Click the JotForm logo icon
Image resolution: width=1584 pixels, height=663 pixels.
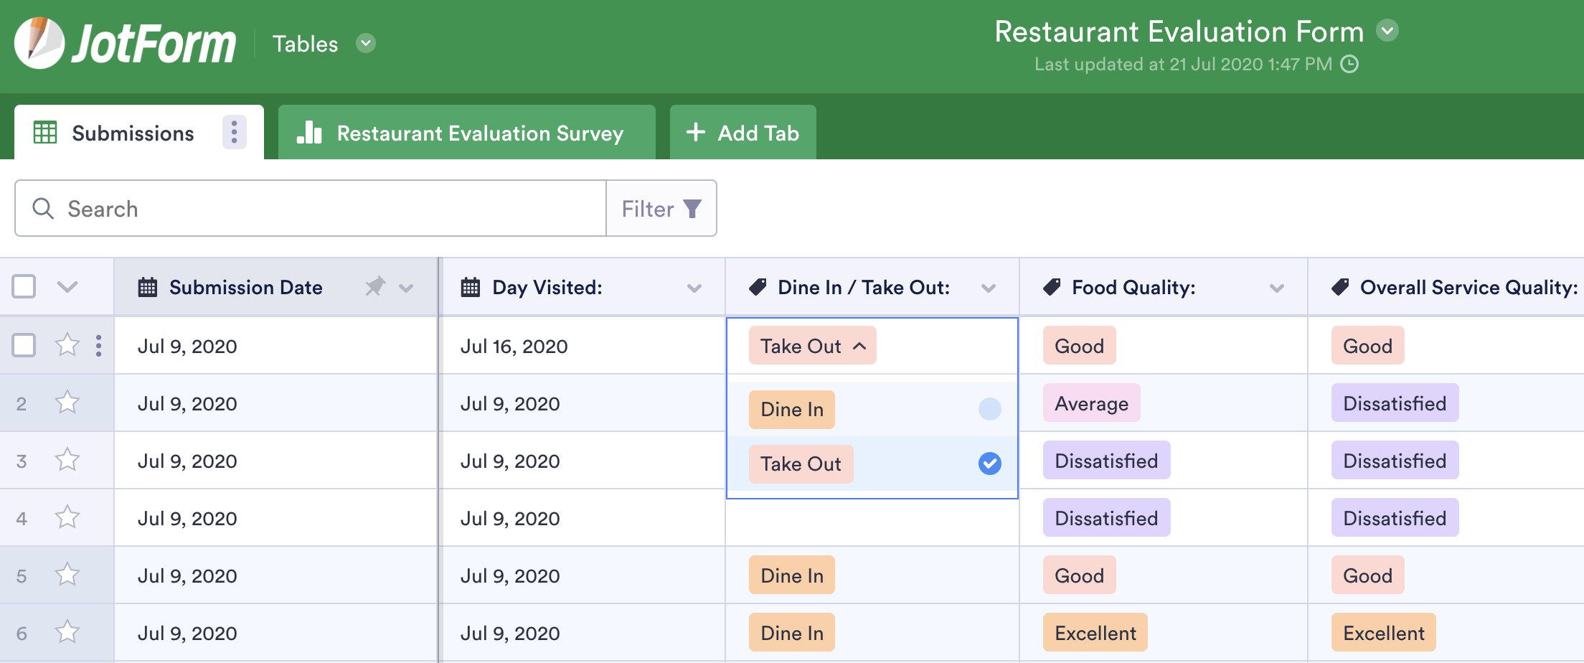coord(39,43)
